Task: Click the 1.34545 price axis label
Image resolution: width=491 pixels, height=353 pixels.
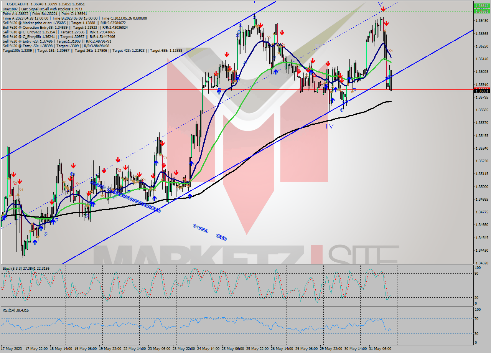Action: point(482,238)
